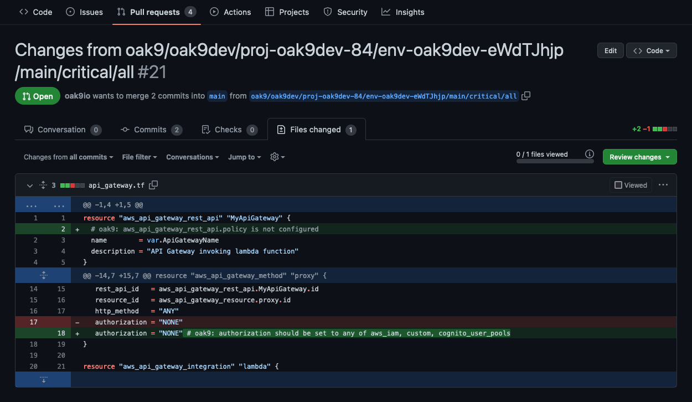Open the Issues tab
The image size is (692, 402).
pos(84,12)
